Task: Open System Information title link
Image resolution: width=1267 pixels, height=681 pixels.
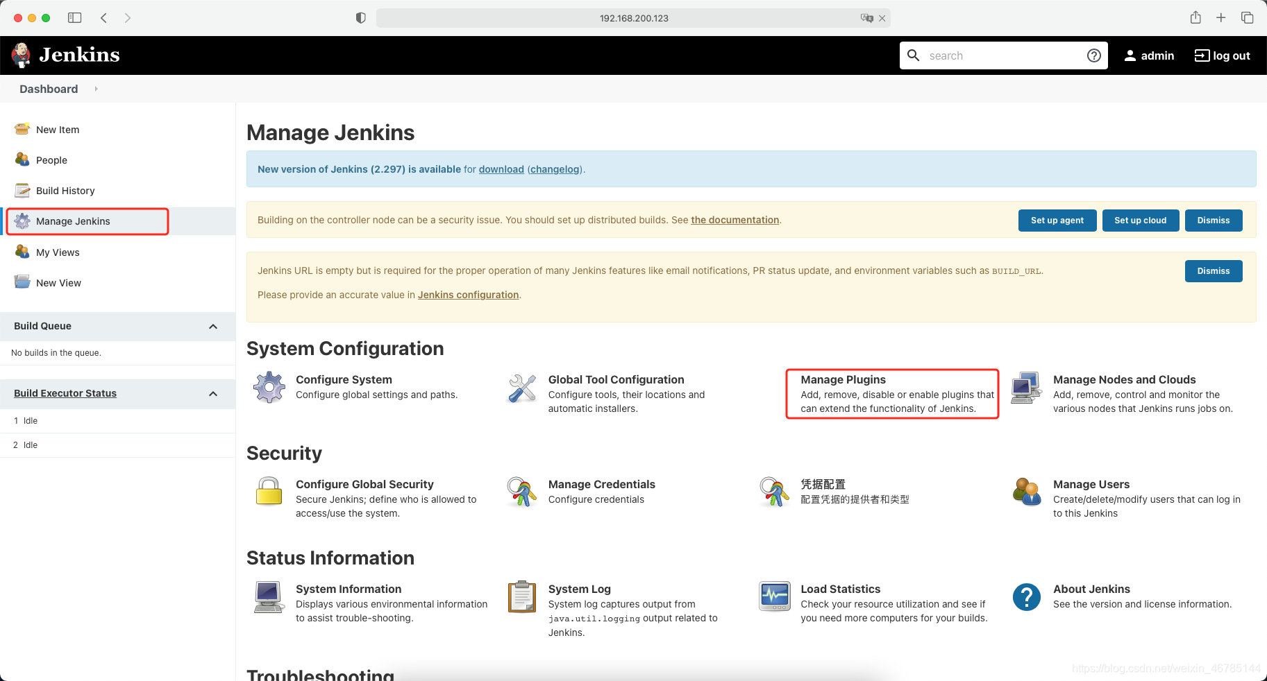Action: click(349, 589)
